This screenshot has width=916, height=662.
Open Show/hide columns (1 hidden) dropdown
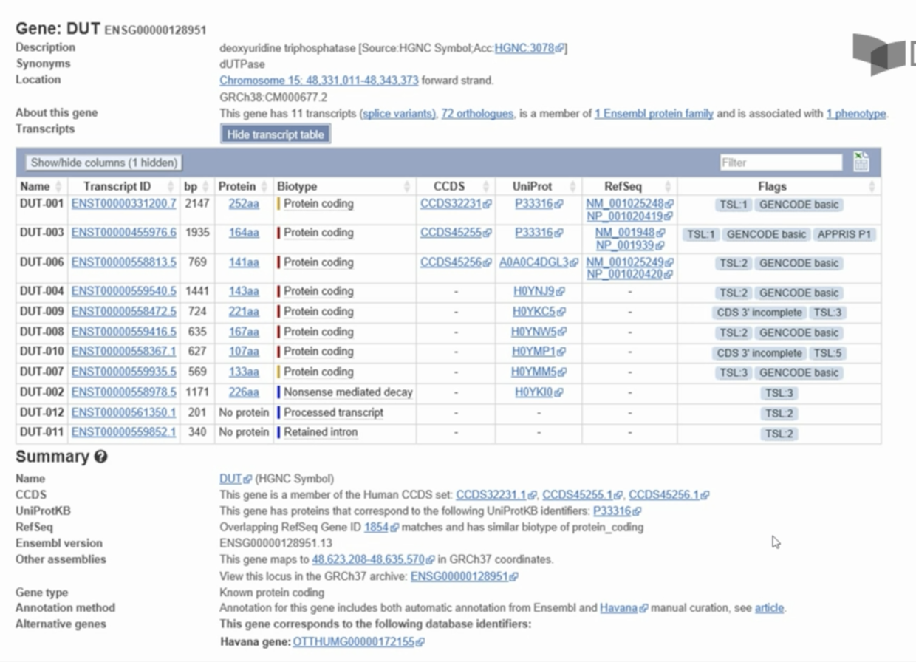[x=103, y=163]
